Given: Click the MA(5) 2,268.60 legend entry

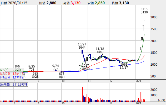Looking at the screenshot, I should coord(12,70).
